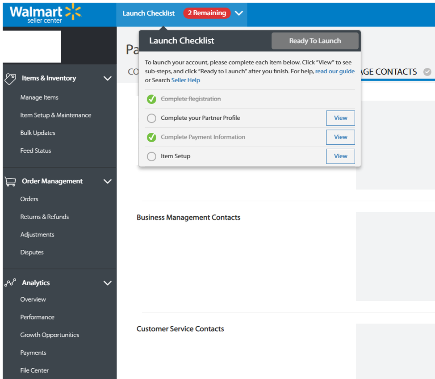The image size is (435, 379).
Task: Click the grey checkmark next to Manage Contacts tab
Action: pos(427,72)
